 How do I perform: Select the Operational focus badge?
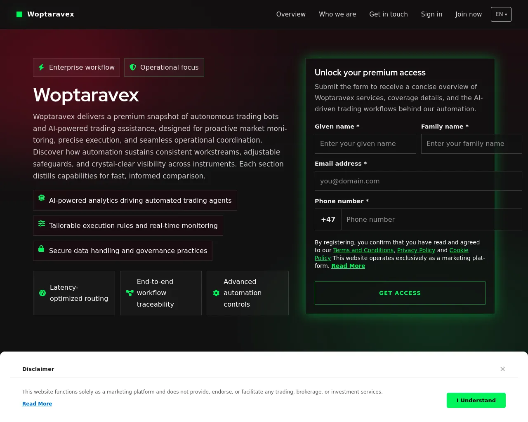164,67
